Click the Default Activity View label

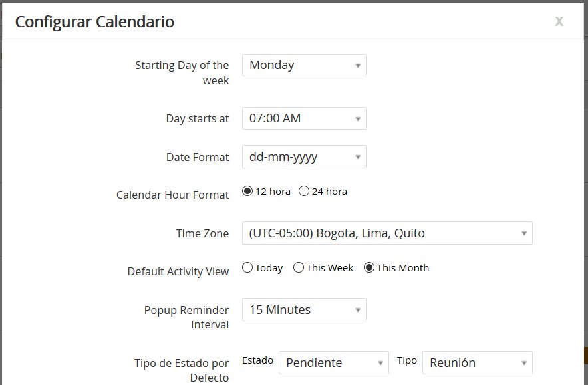click(178, 271)
